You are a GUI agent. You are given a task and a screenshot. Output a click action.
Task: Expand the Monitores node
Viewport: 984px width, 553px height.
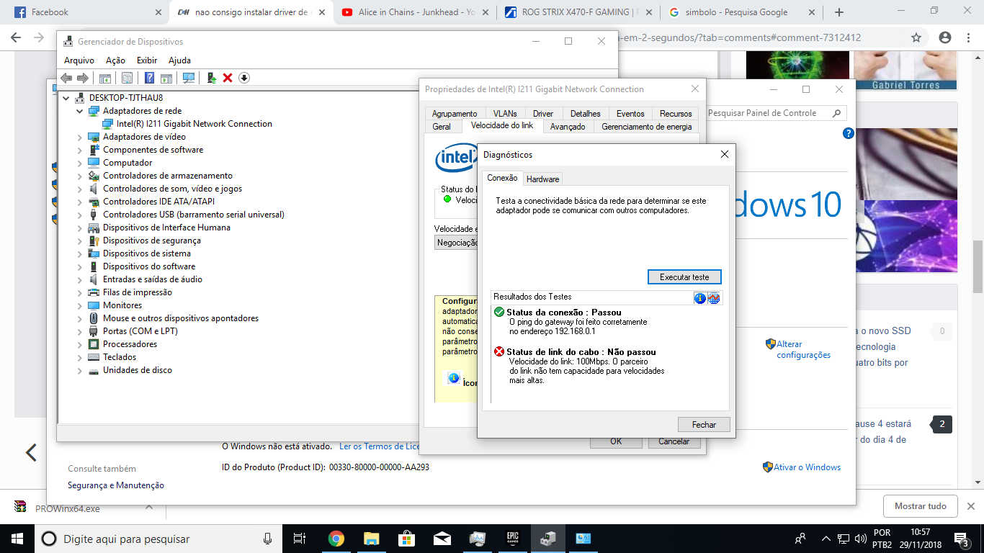pos(80,305)
